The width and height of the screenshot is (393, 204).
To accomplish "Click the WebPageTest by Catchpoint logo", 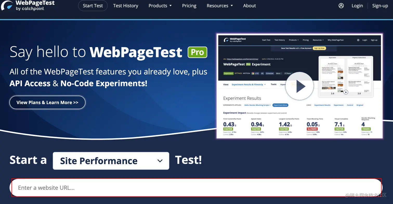I will (x=28, y=5).
